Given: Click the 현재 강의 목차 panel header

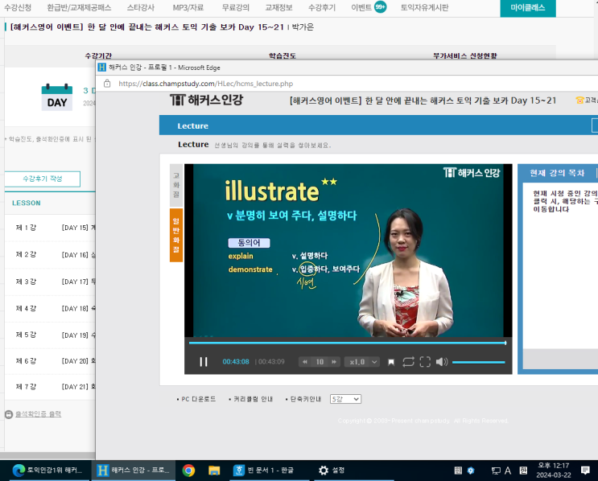Looking at the screenshot, I should click(557, 173).
